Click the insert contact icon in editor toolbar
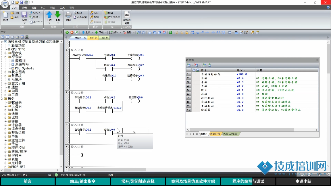The width and height of the screenshot is (331, 186). (x=213, y=32)
